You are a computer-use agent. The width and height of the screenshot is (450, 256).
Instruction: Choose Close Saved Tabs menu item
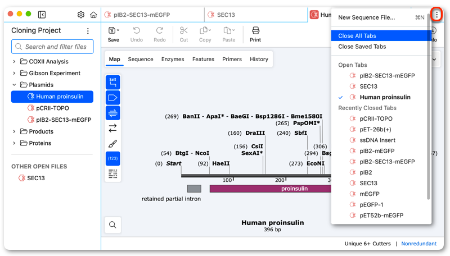click(381, 47)
